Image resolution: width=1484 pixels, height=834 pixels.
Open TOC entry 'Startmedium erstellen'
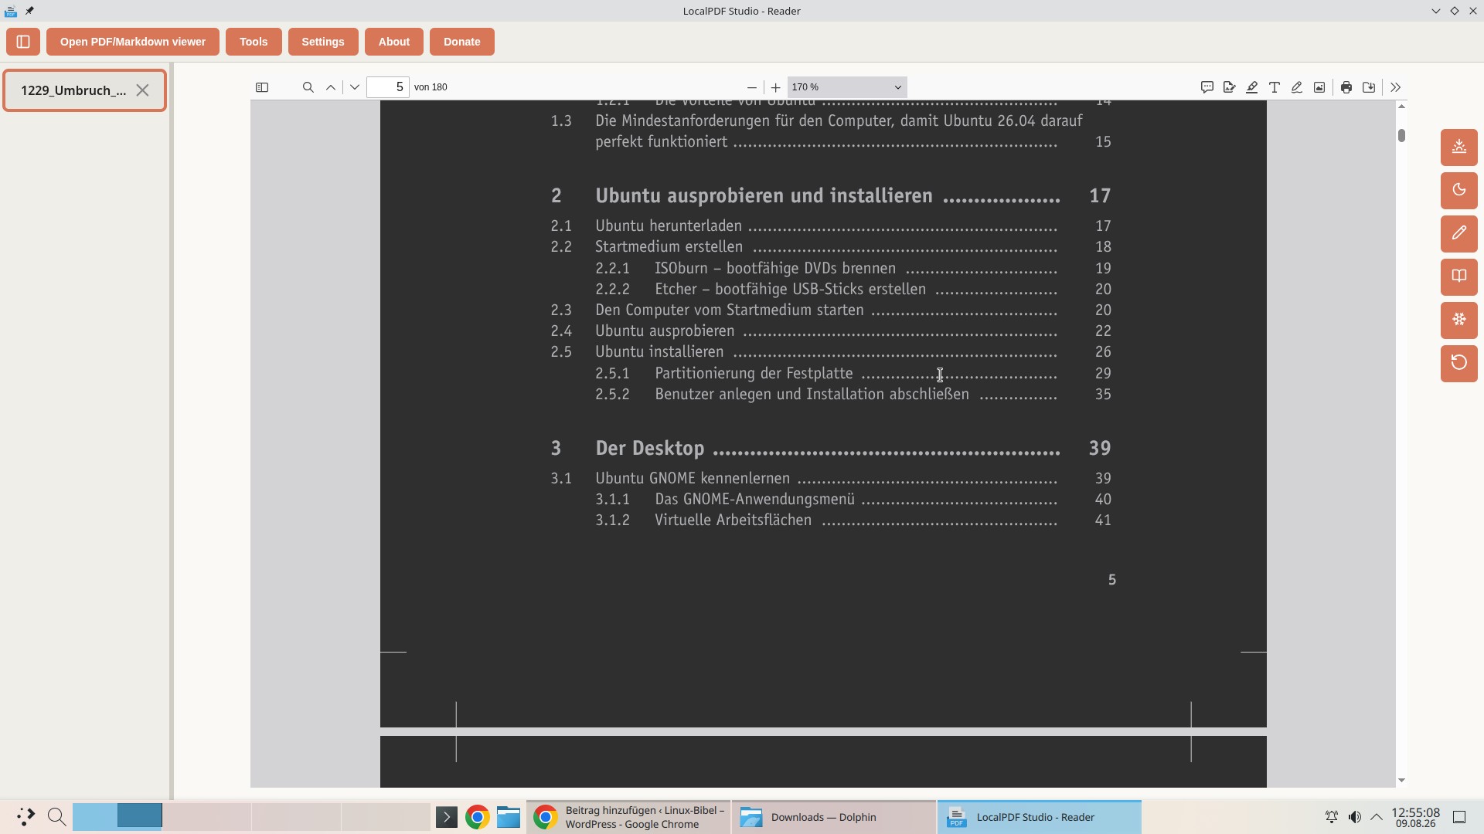tap(669, 247)
